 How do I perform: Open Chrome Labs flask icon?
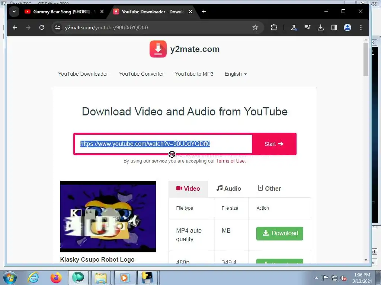click(x=294, y=27)
